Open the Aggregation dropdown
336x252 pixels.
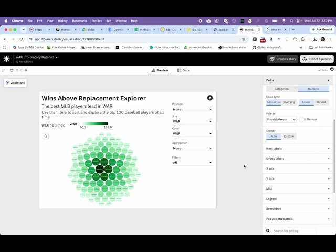tap(192, 148)
